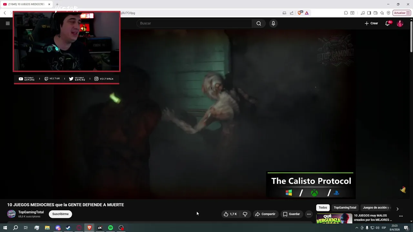
Task: Open more actions ellipsis beside Guardar
Action: pos(309,214)
